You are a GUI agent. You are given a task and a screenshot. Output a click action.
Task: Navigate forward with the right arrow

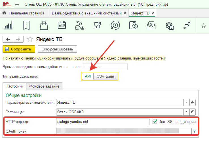tap(18, 39)
